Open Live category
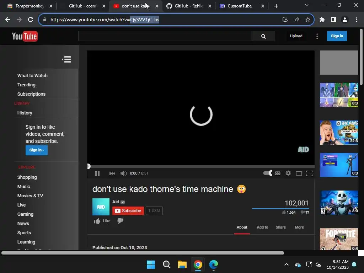Viewport: 364px width, 273px height. tap(21, 205)
